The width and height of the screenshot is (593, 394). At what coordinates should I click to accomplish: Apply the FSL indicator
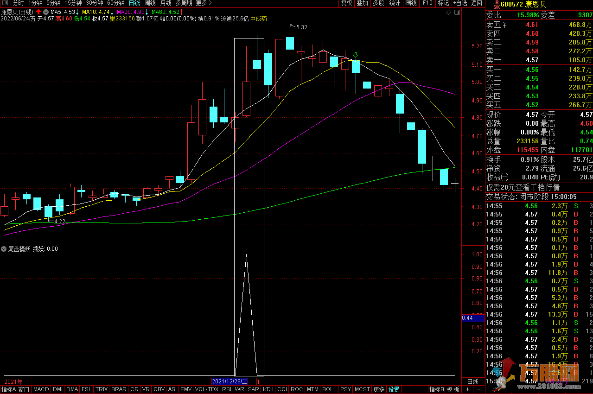[87, 389]
